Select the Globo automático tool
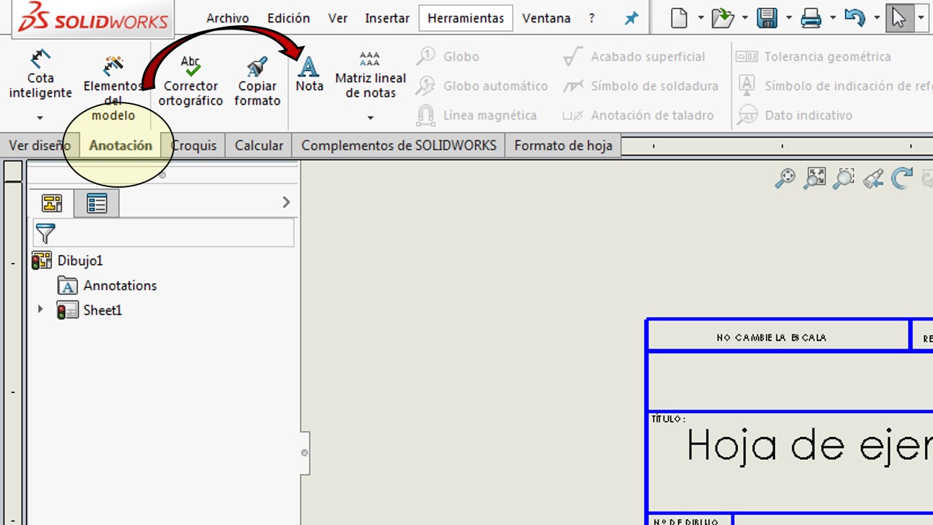 [482, 86]
